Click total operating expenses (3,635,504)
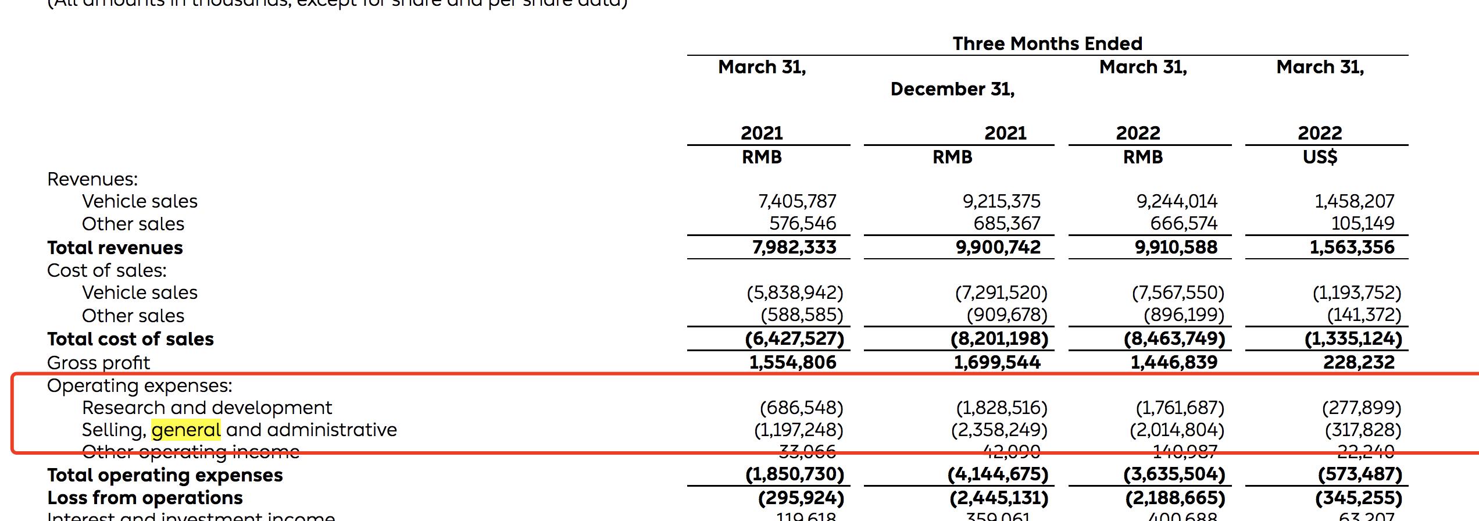This screenshot has height=521, width=1479. [x=1174, y=474]
